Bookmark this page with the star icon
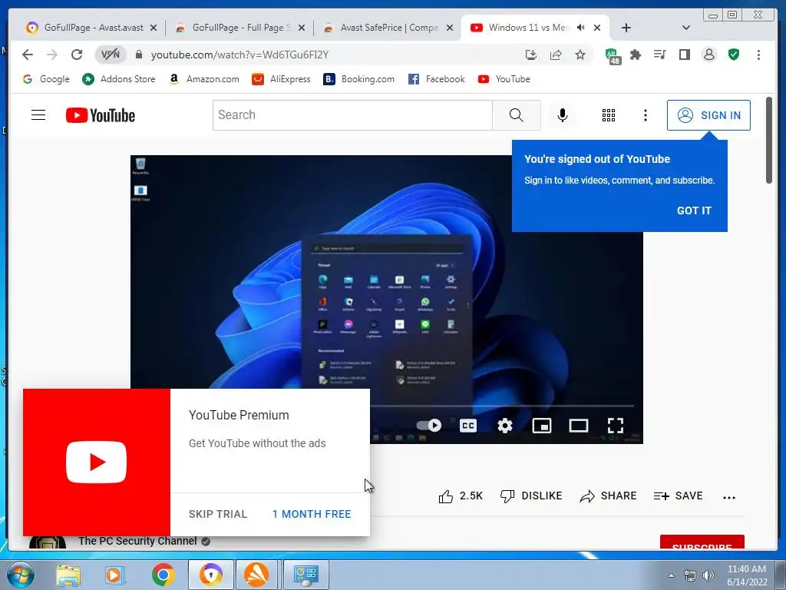Image resolution: width=786 pixels, height=590 pixels. pos(580,55)
